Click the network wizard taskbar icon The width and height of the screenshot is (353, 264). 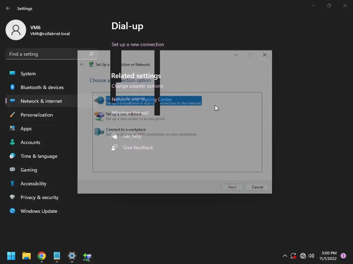point(87,256)
